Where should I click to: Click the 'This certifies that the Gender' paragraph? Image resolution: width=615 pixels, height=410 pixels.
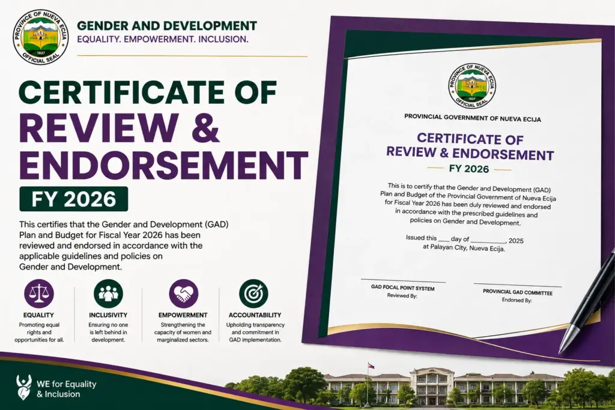click(x=124, y=246)
